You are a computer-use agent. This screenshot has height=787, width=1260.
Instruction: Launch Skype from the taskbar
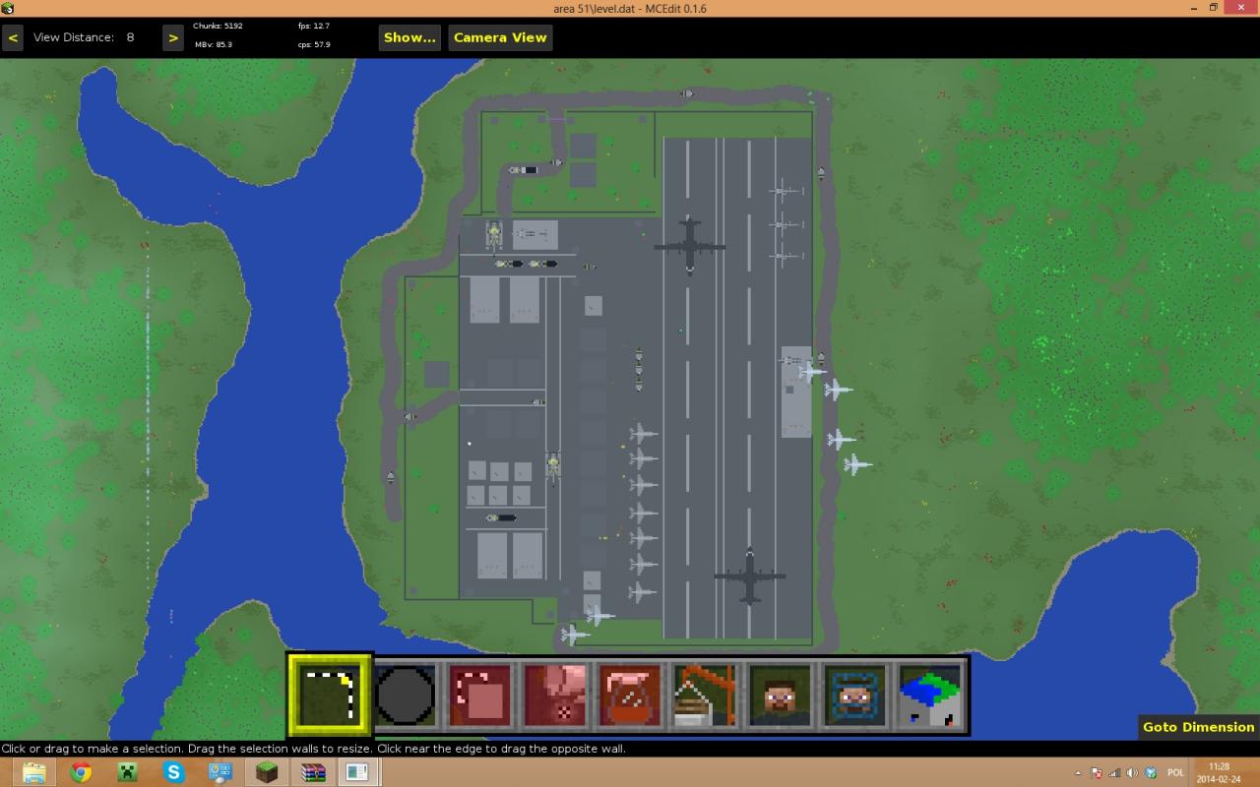(x=174, y=772)
